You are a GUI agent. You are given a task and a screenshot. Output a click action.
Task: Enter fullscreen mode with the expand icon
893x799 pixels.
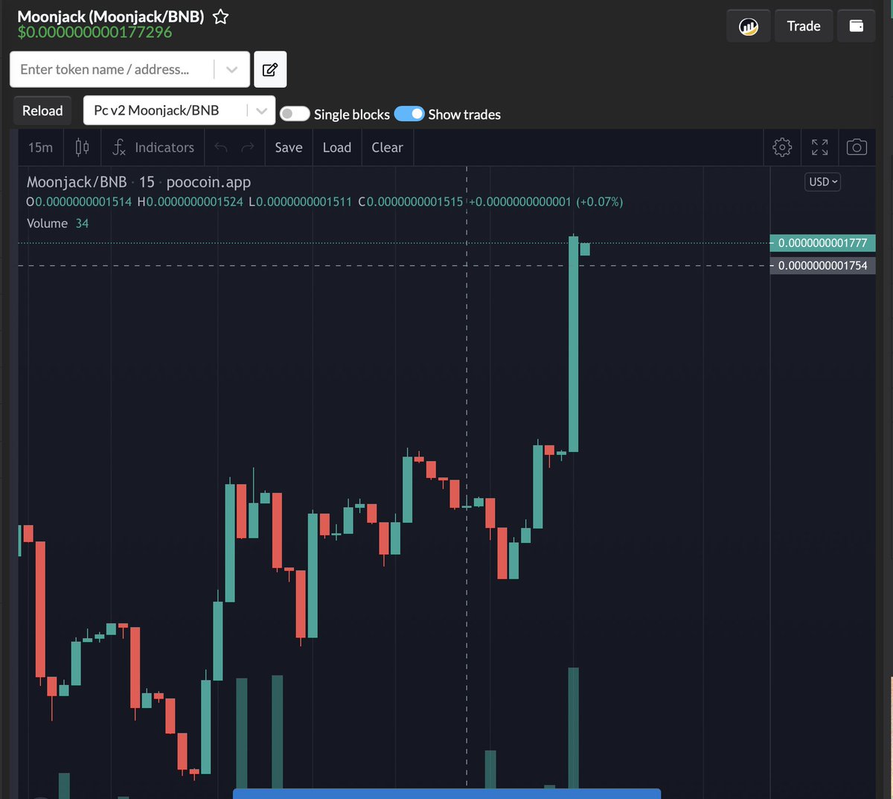819,147
